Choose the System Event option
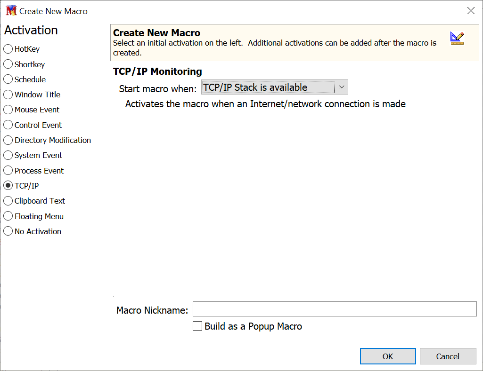Screen dimensions: 483x371 pos(8,155)
